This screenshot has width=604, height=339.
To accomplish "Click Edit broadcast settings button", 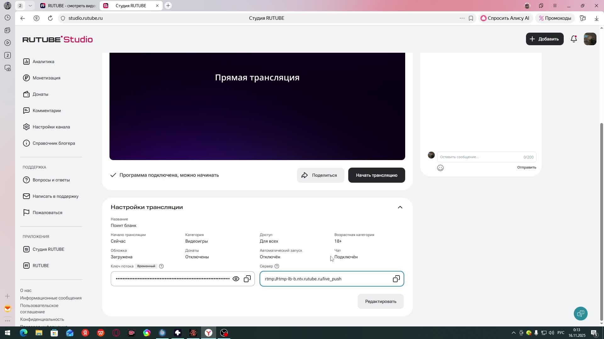I will [380, 301].
